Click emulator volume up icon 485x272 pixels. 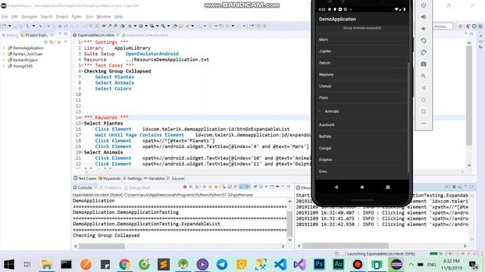click(x=424, y=17)
